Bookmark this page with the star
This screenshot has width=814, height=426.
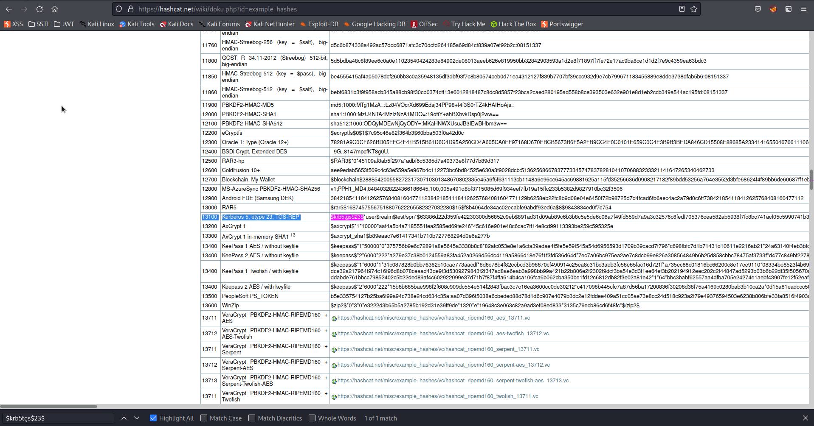(x=694, y=9)
